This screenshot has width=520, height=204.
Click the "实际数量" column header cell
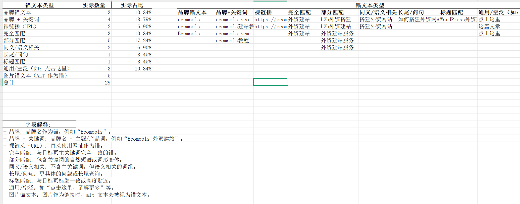pyautogui.click(x=94, y=5)
